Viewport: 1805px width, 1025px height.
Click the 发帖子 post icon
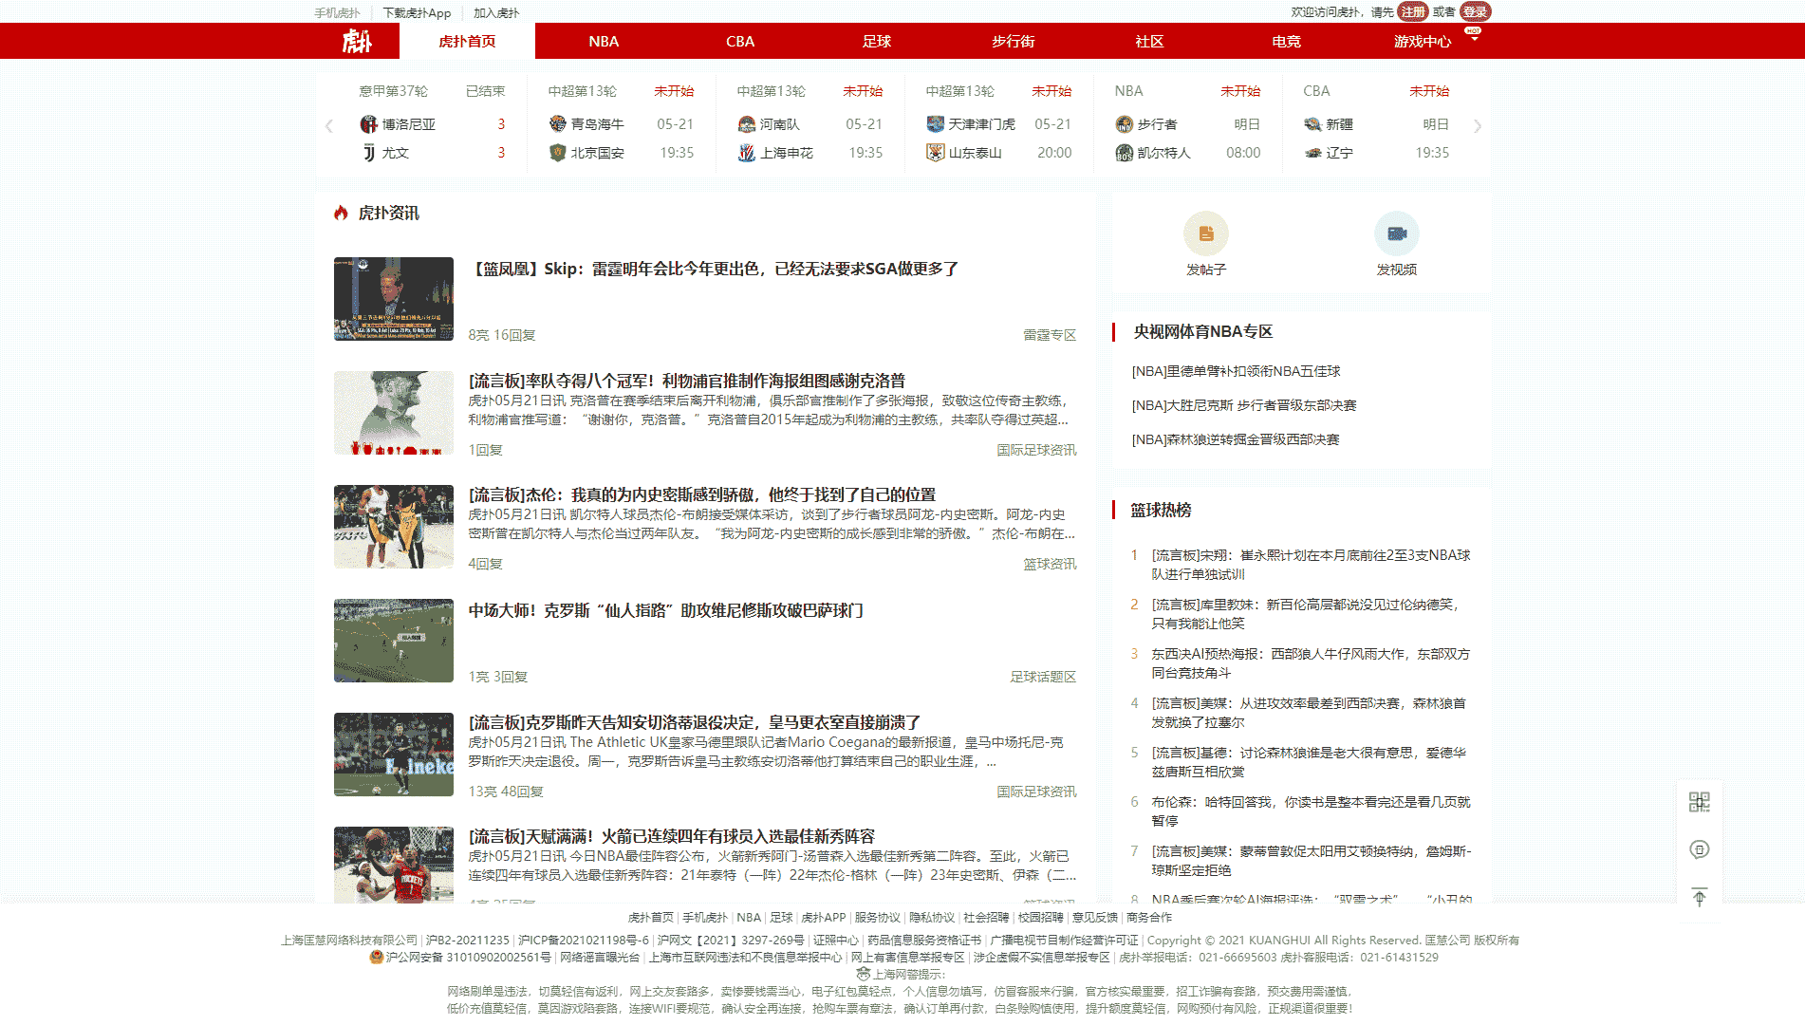click(x=1206, y=233)
